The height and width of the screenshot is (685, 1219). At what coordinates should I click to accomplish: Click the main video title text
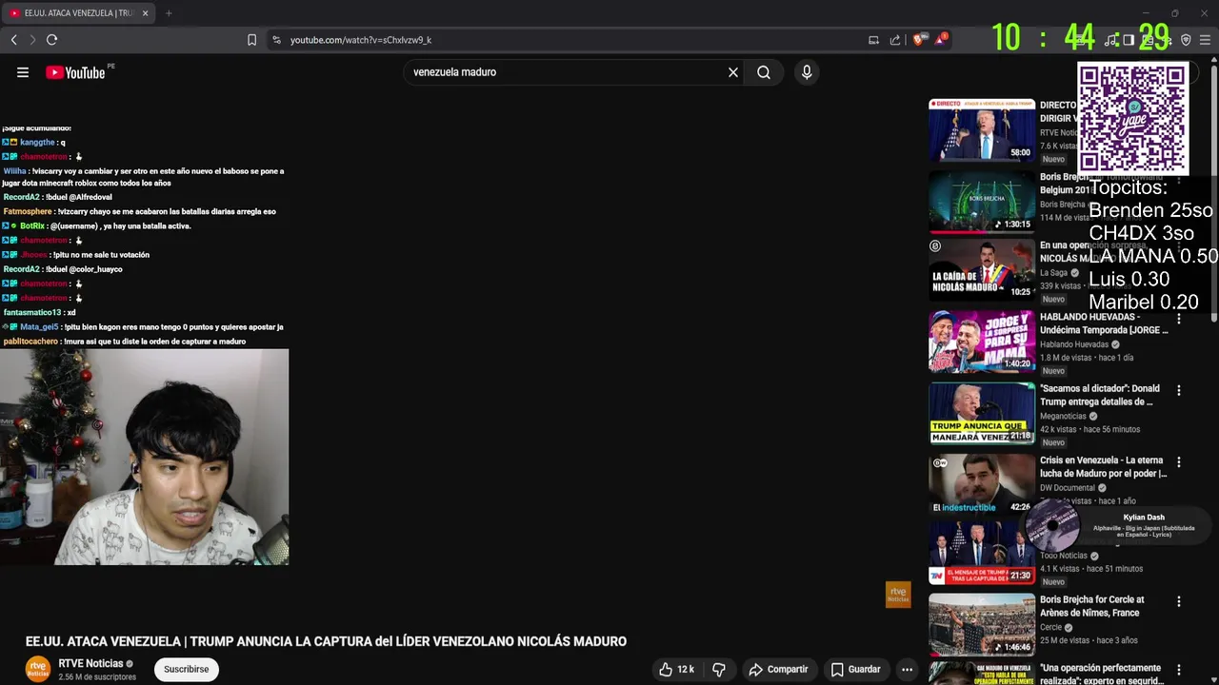tap(326, 641)
